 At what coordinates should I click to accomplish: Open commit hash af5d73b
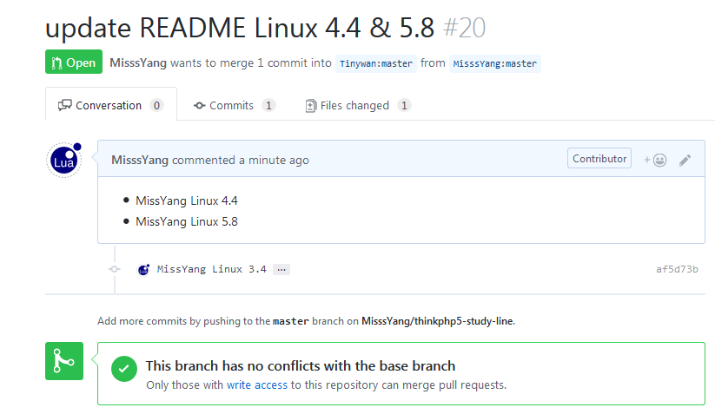677,269
